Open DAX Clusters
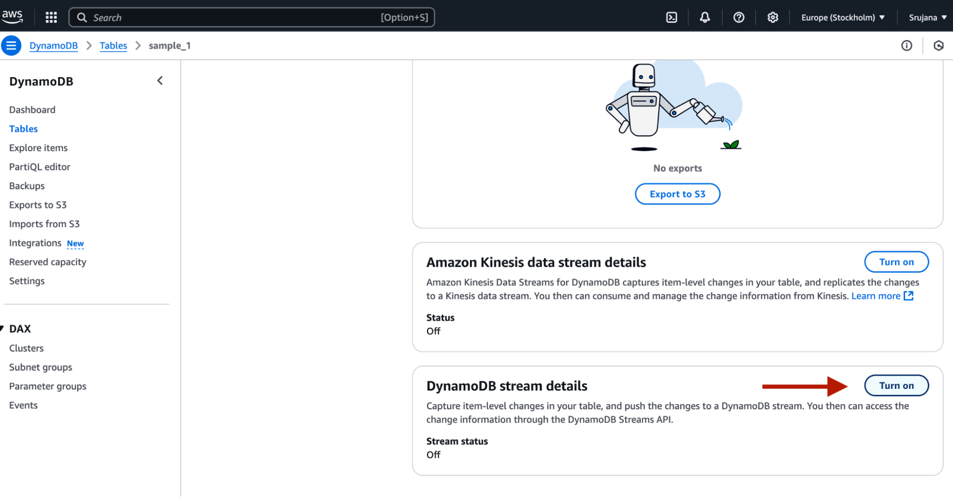Viewport: 953px width, 497px height. (26, 348)
